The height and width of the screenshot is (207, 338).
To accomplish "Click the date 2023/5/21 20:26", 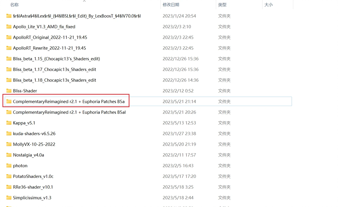I will [x=179, y=112].
